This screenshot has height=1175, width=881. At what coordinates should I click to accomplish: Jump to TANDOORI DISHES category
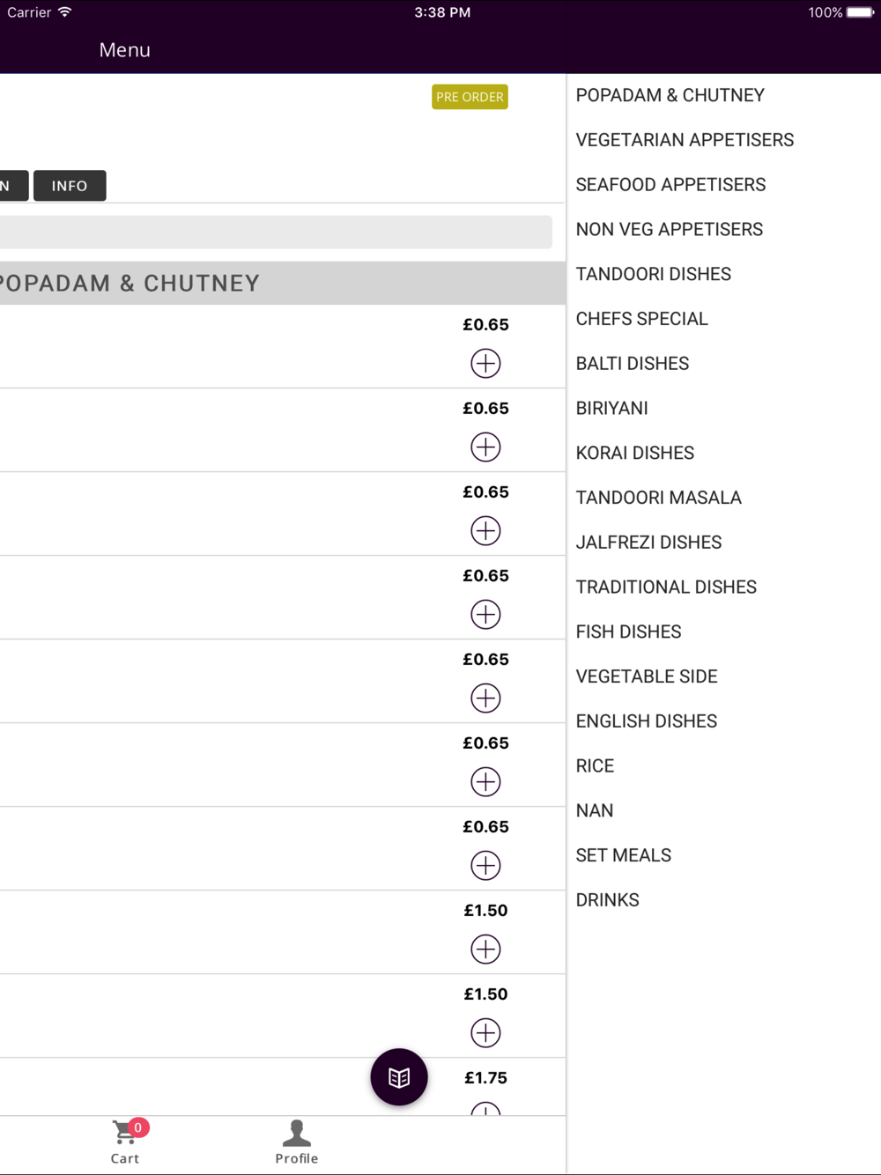pos(654,274)
